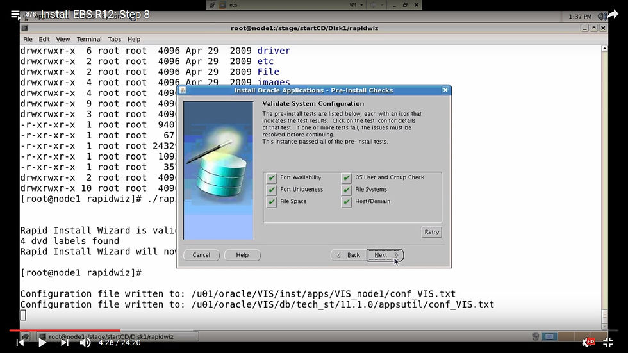Open the terminal Help menu
This screenshot has width=628, height=353.
[134, 39]
